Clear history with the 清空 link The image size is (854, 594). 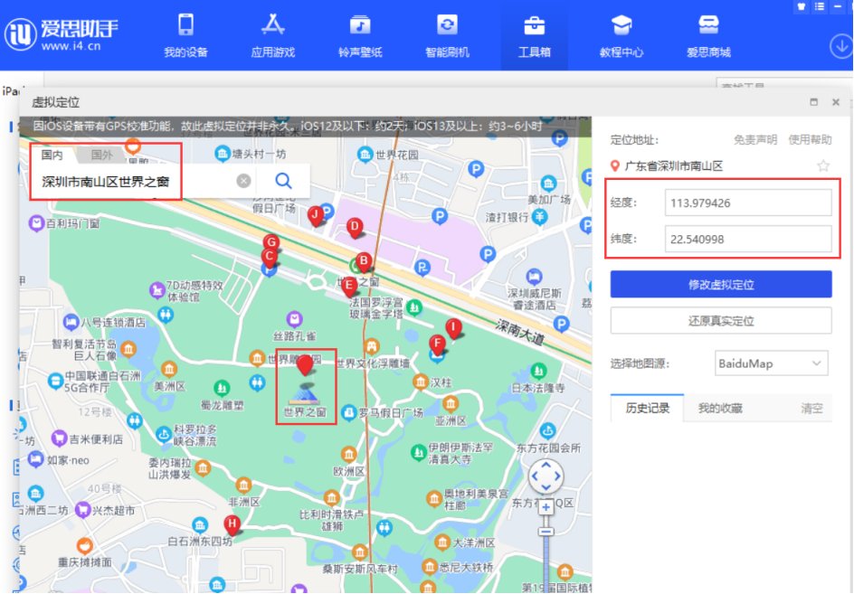pyautogui.click(x=811, y=408)
